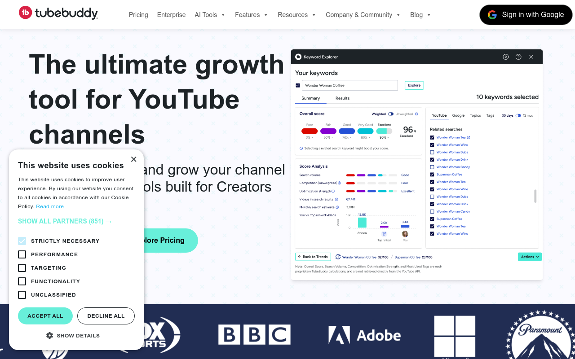Click the Excellent score pill

[384, 131]
